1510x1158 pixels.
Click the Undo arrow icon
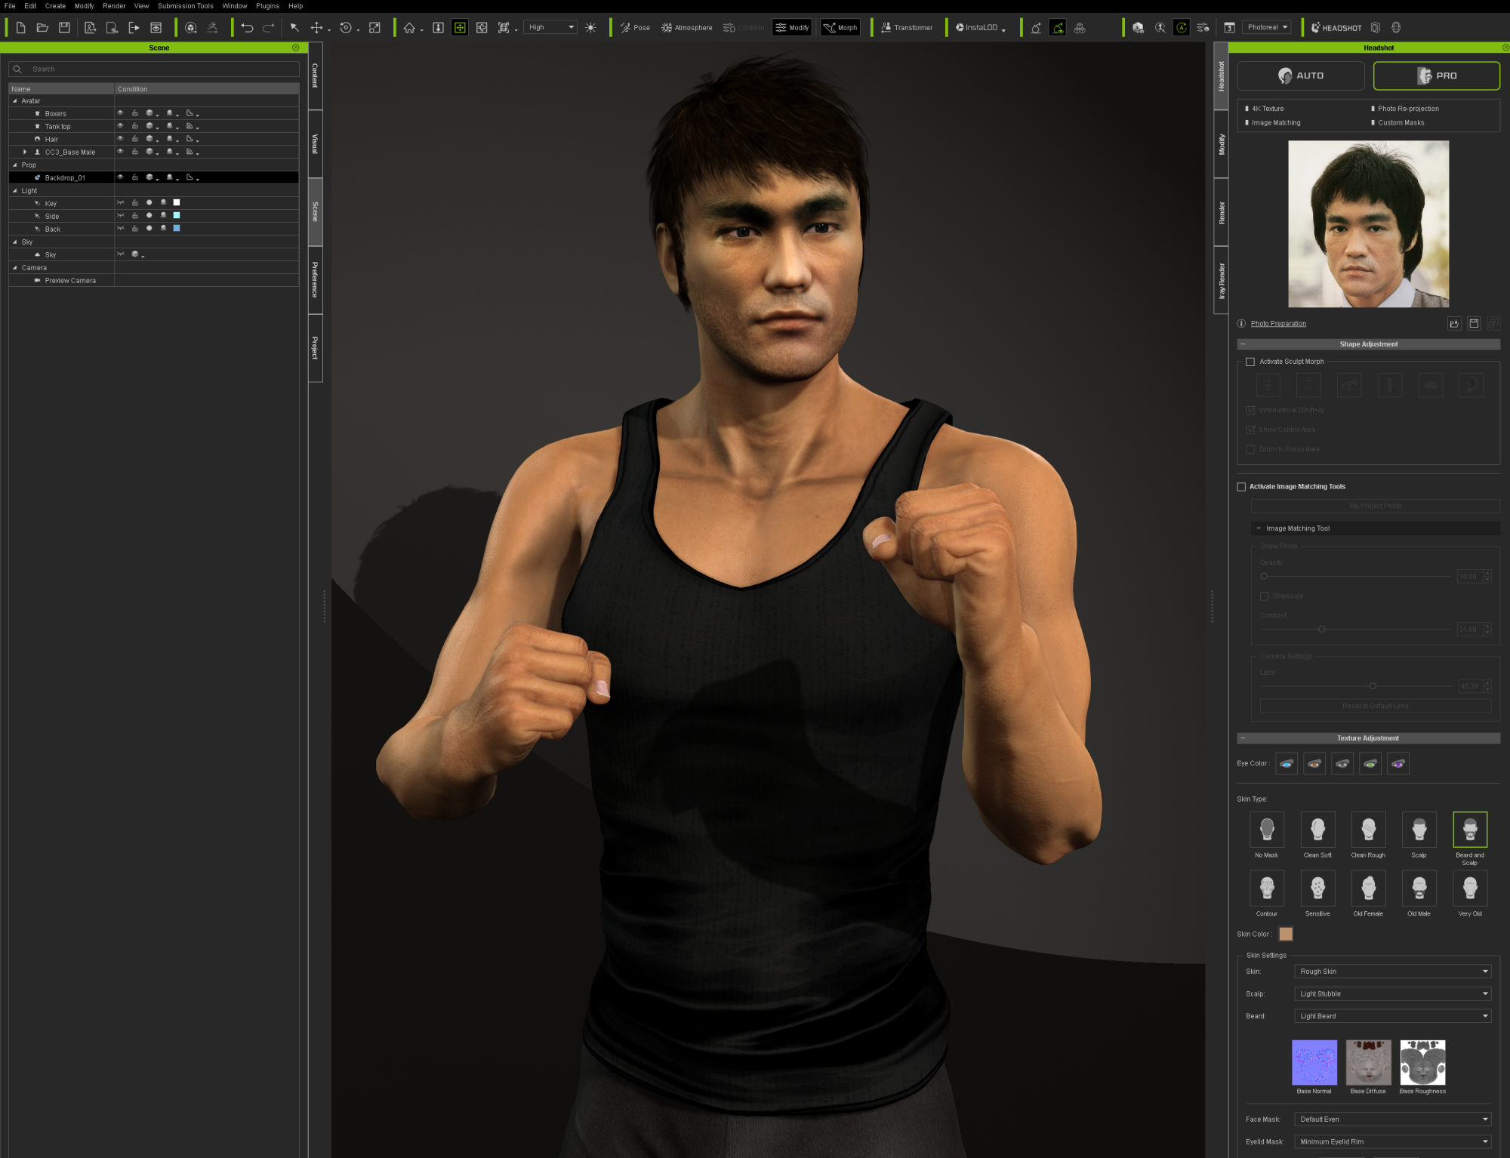(x=247, y=28)
